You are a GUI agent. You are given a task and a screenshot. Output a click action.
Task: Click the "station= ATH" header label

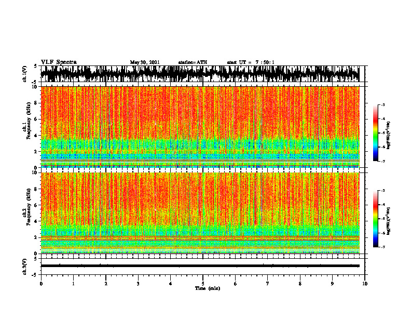[x=193, y=62]
